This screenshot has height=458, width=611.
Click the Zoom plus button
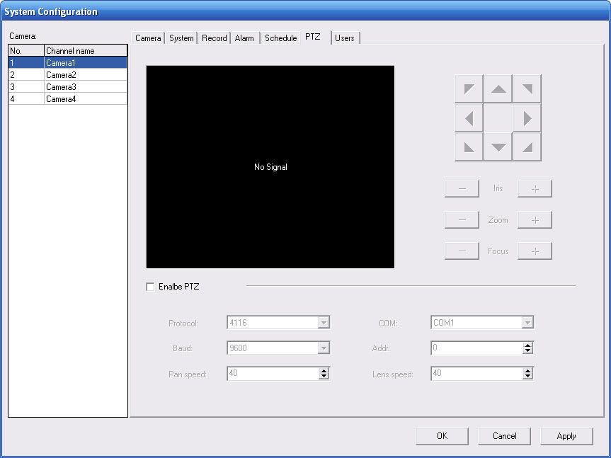point(535,220)
